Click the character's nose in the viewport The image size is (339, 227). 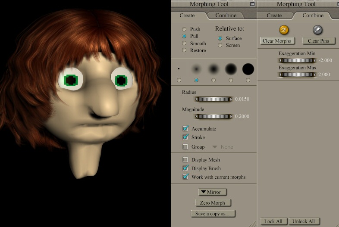click(x=106, y=102)
